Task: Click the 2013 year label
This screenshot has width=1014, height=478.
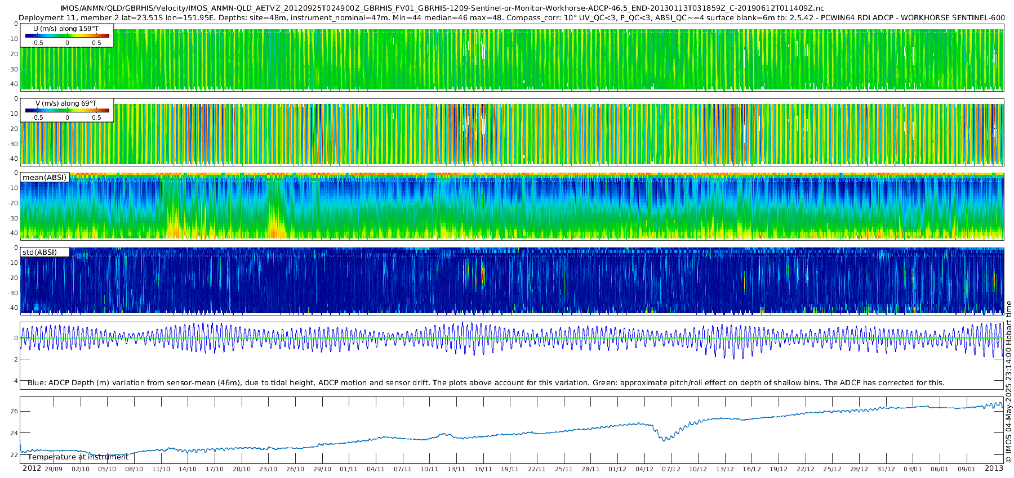Action: pyautogui.click(x=994, y=468)
